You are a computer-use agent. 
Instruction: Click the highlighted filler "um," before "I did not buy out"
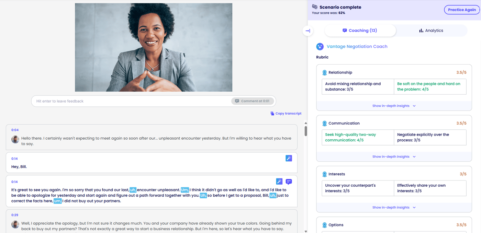(x=57, y=201)
